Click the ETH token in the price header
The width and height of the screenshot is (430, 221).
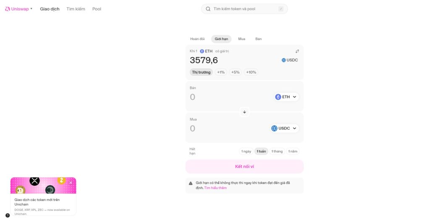click(206, 51)
